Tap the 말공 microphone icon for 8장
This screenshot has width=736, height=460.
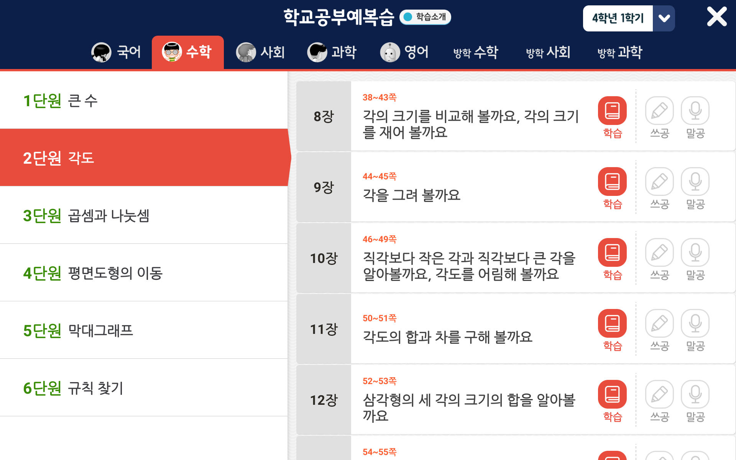click(695, 111)
